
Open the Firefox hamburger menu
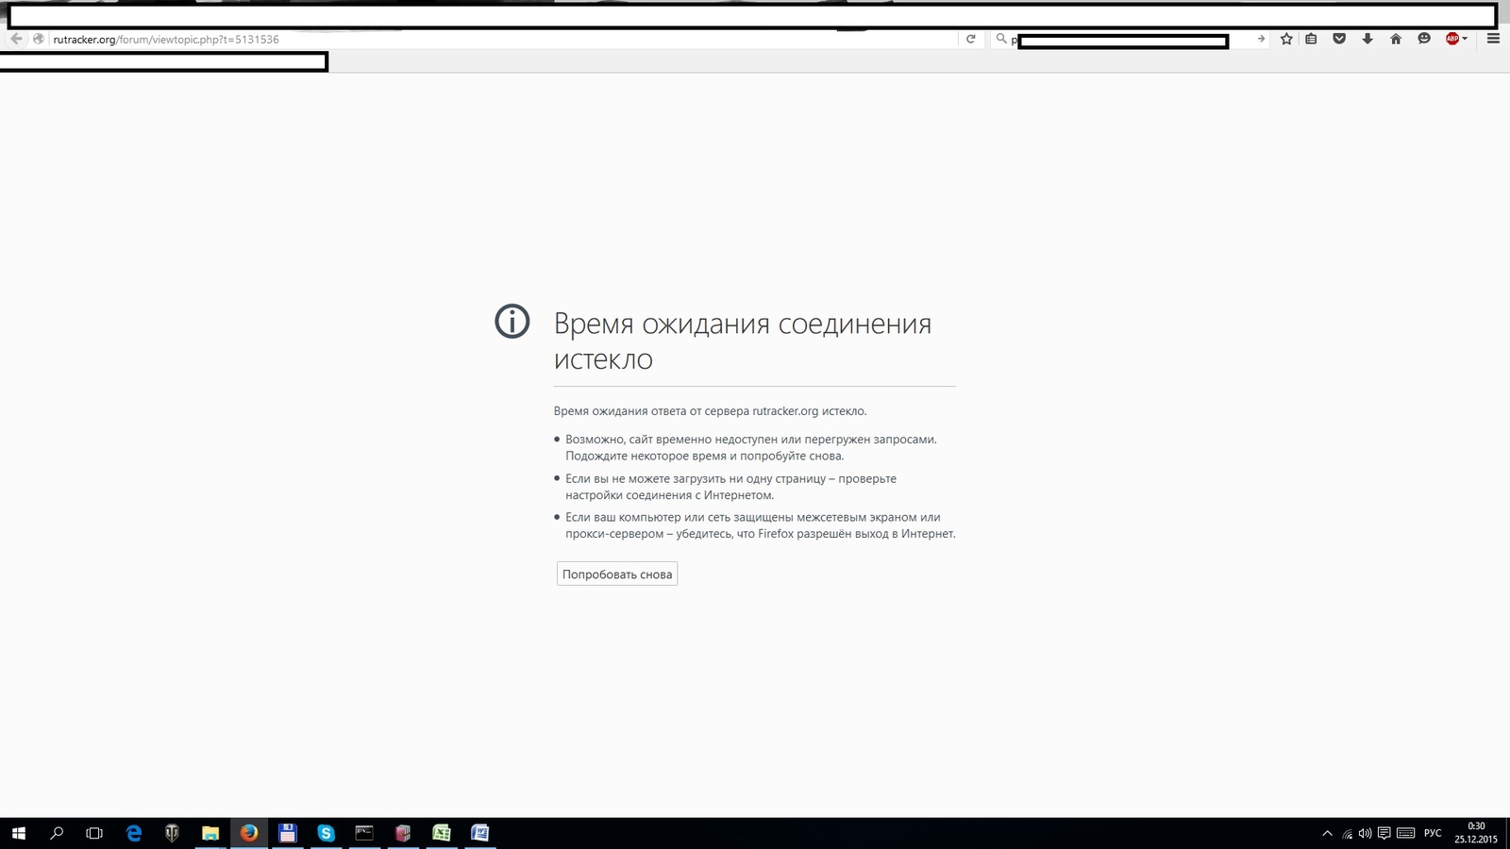coord(1493,39)
